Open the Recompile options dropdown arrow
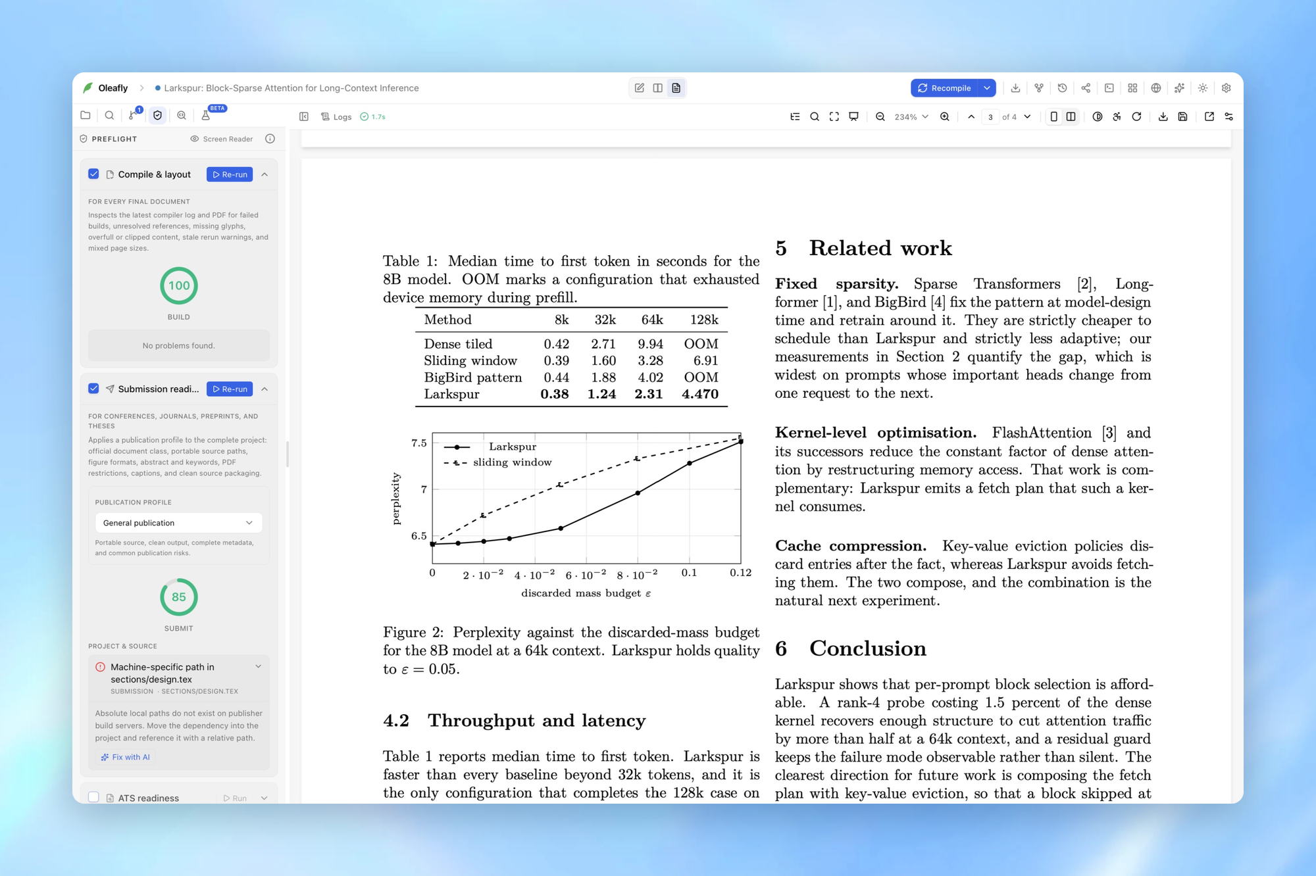Viewport: 1316px width, 876px height. coord(987,88)
